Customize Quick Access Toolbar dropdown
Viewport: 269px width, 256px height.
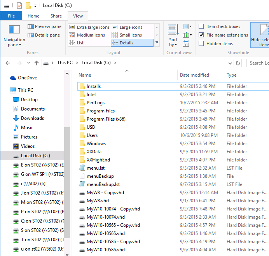coord(35,6)
